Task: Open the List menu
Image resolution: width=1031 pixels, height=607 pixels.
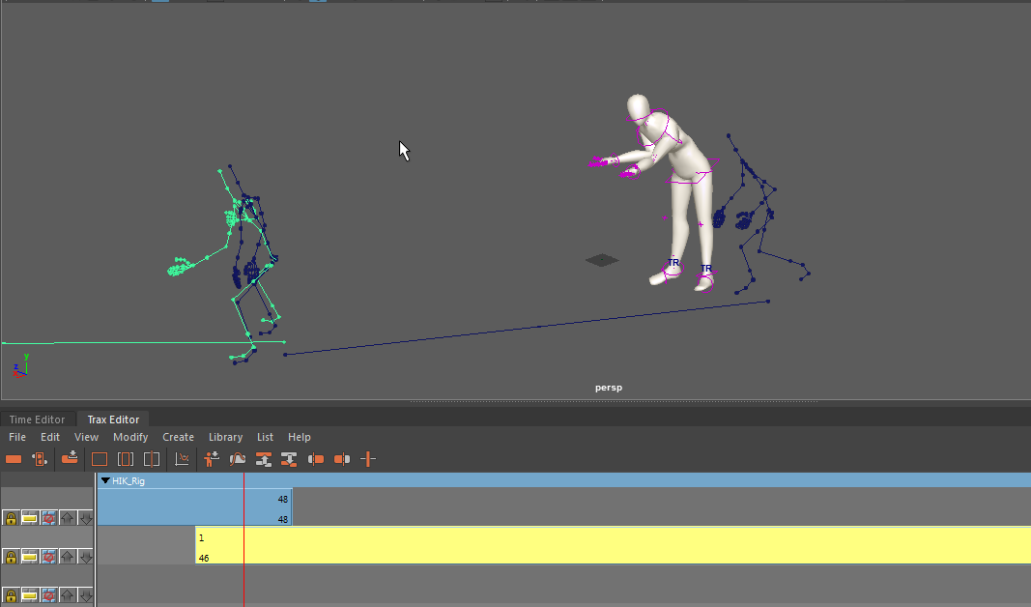Action: click(265, 437)
